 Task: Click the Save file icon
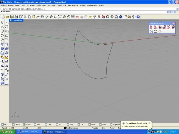[x=12, y=17]
